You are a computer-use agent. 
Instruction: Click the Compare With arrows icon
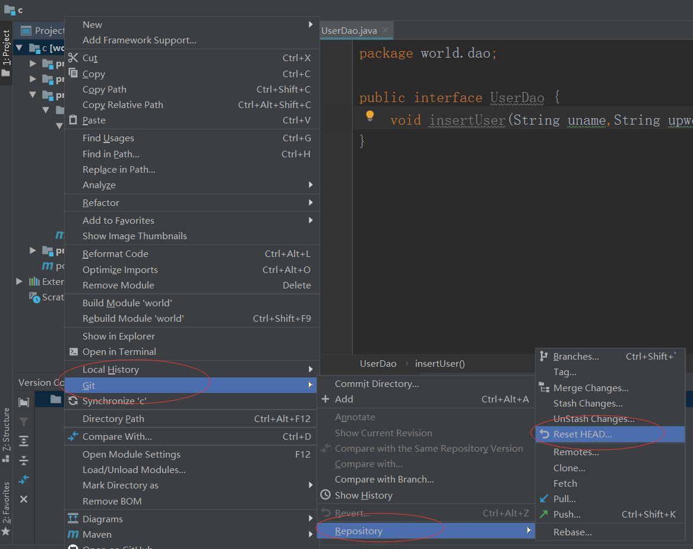click(73, 436)
